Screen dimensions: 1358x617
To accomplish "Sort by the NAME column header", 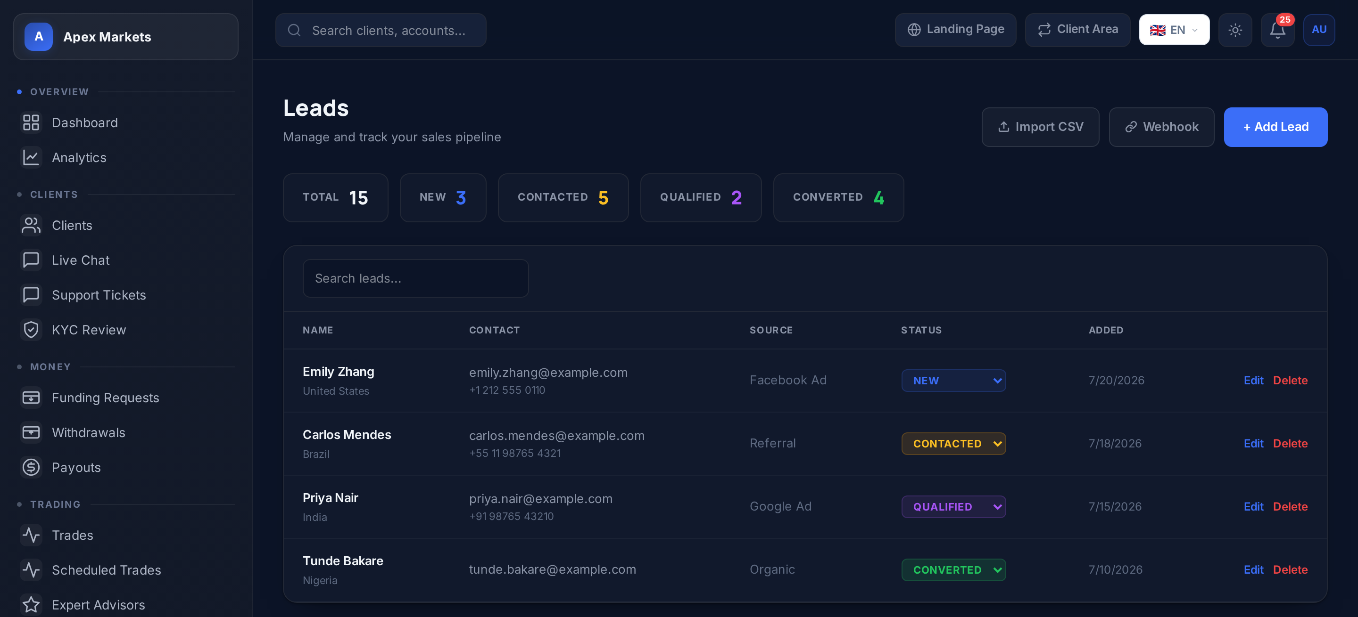I will pos(317,330).
